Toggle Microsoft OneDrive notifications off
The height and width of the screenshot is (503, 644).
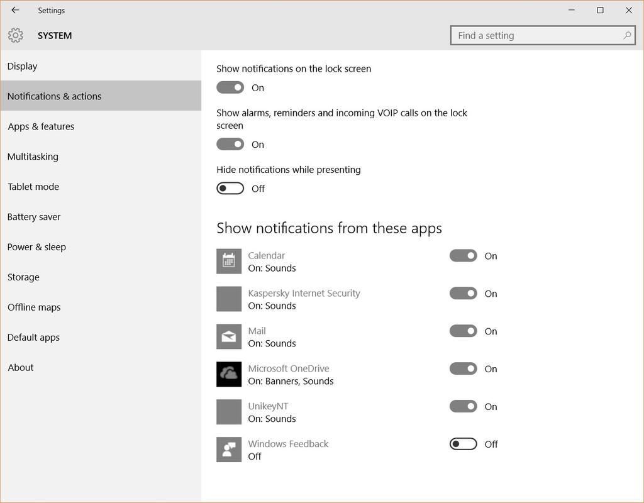[x=463, y=368]
